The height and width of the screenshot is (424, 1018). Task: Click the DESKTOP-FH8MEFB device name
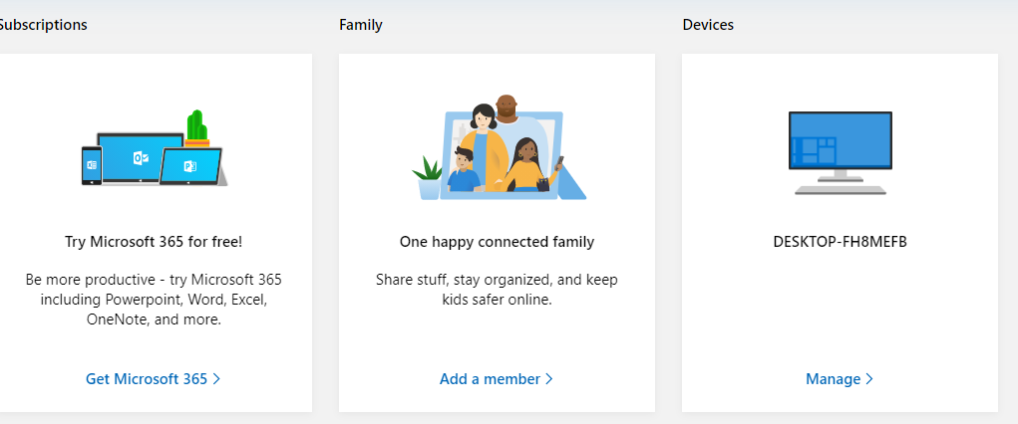[841, 242]
